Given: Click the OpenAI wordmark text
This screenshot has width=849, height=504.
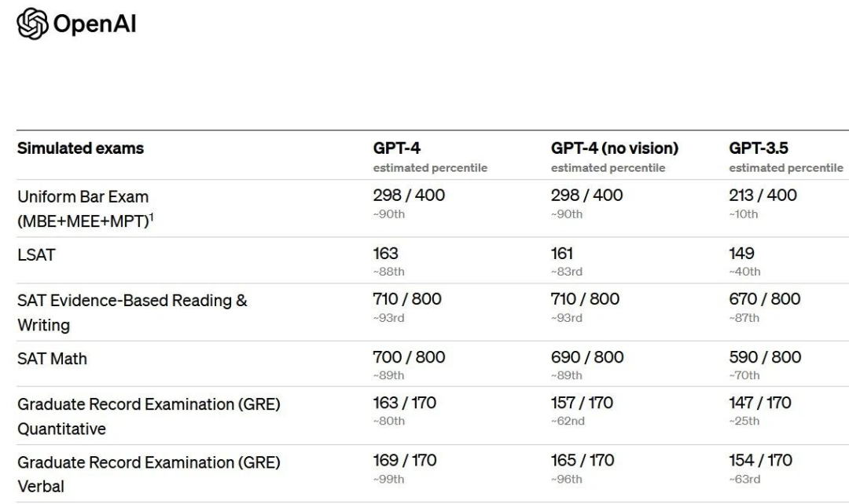Looking at the screenshot, I should pos(93,24).
